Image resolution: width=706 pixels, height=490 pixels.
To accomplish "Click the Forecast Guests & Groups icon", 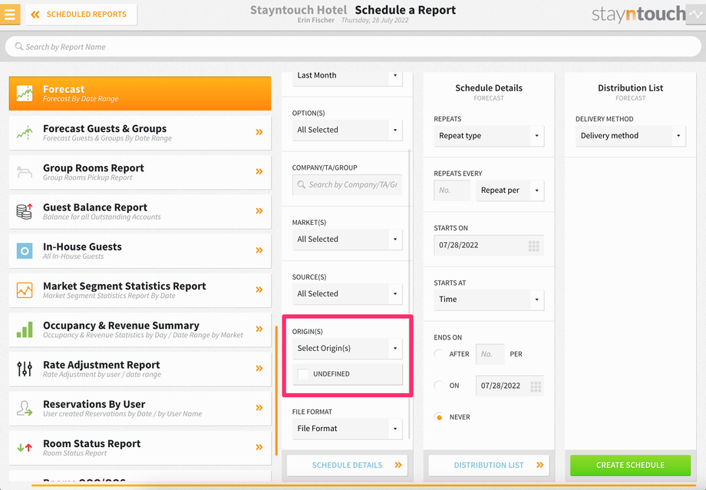I will [x=25, y=133].
